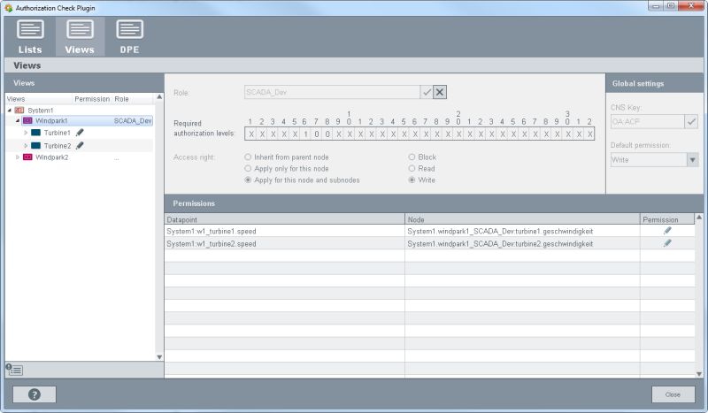Click pencil icon for w1_turbine2.speed row
The height and width of the screenshot is (413, 708).
point(667,243)
